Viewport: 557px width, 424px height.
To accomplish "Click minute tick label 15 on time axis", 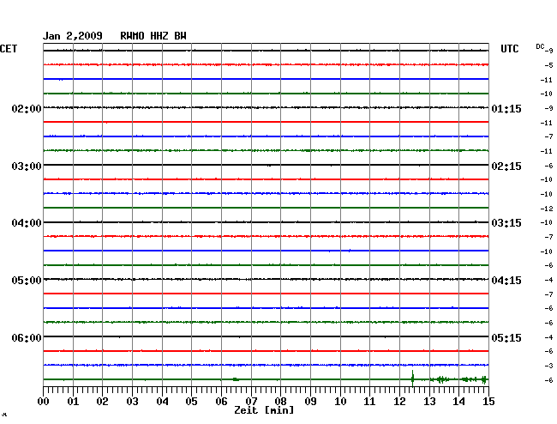I will (488, 402).
